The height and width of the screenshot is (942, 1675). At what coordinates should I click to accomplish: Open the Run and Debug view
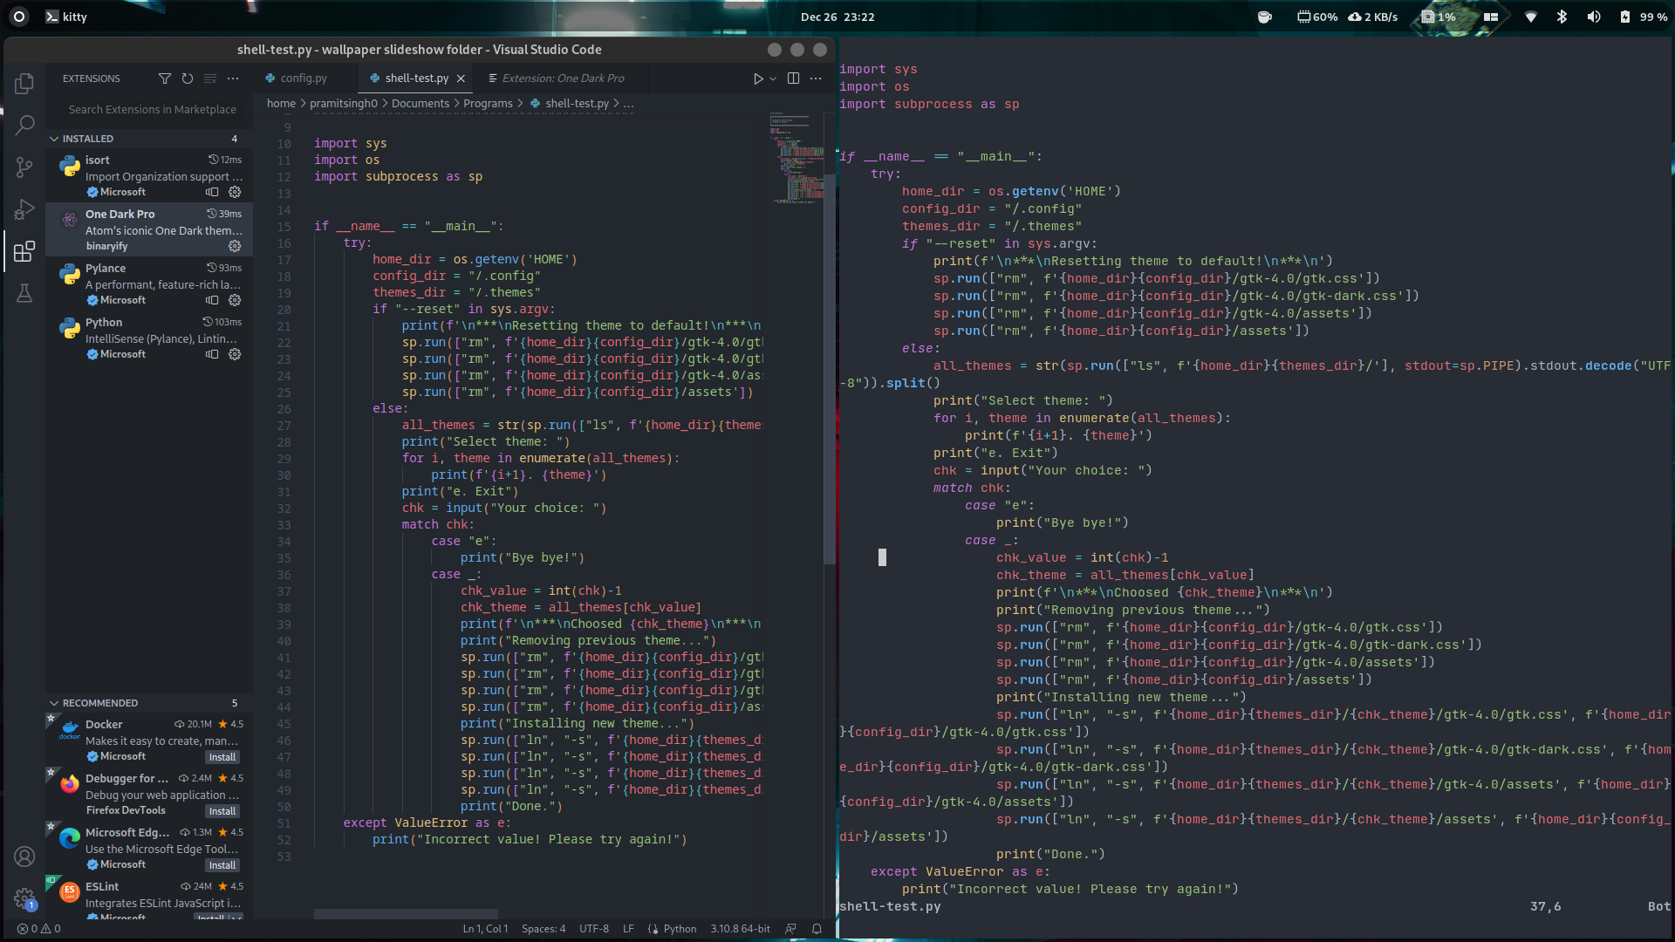pos(24,209)
